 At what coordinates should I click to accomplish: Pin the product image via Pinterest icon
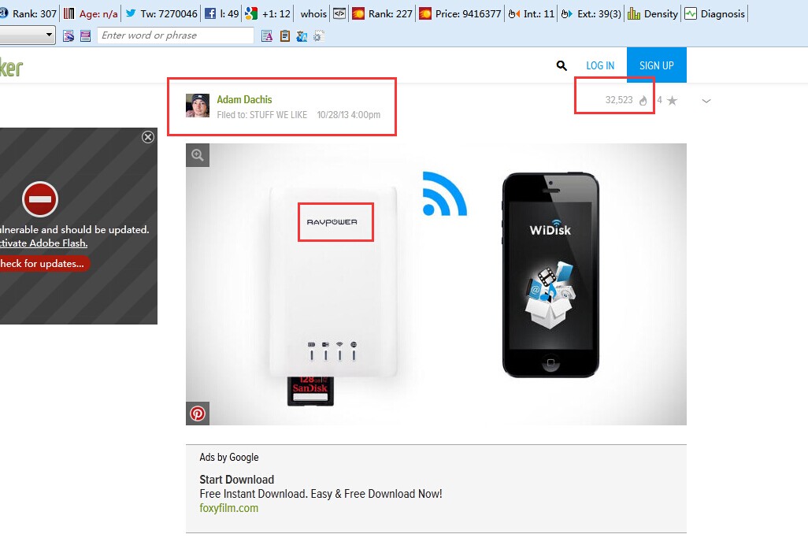(x=198, y=413)
